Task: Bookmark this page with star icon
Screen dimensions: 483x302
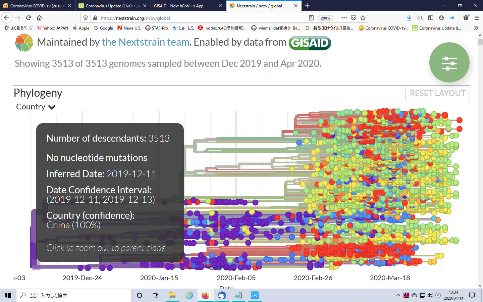Action: click(363, 18)
